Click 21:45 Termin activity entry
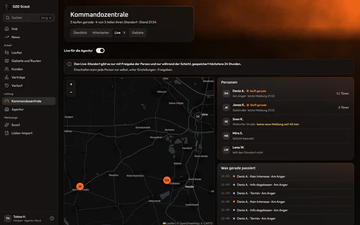This screenshot has height=225, width=360. pyautogui.click(x=285, y=218)
